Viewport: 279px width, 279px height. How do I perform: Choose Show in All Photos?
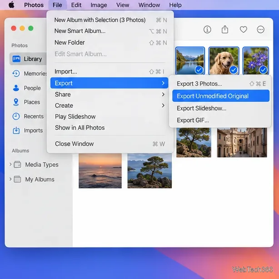109,128
